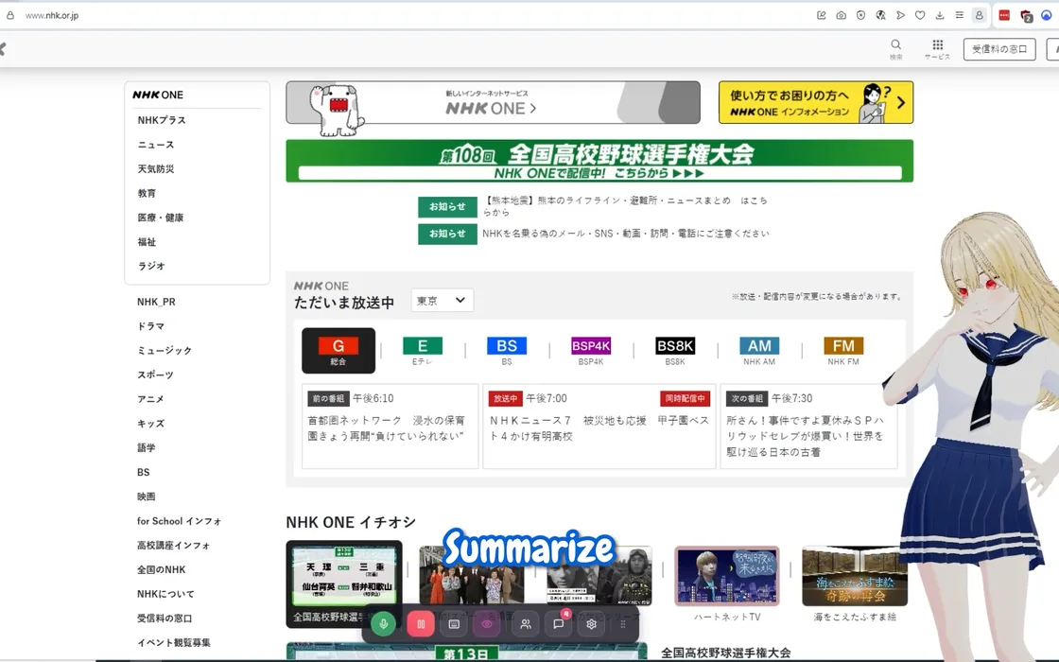Open the 所さん！事件ですよ next program card

pyautogui.click(x=808, y=427)
